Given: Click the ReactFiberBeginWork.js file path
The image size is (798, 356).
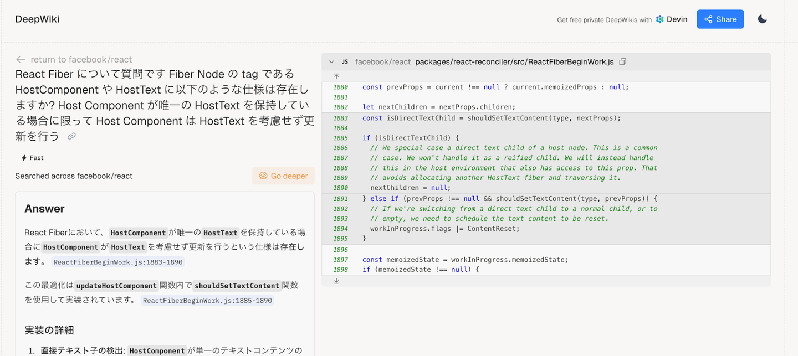Looking at the screenshot, I should click(x=514, y=62).
